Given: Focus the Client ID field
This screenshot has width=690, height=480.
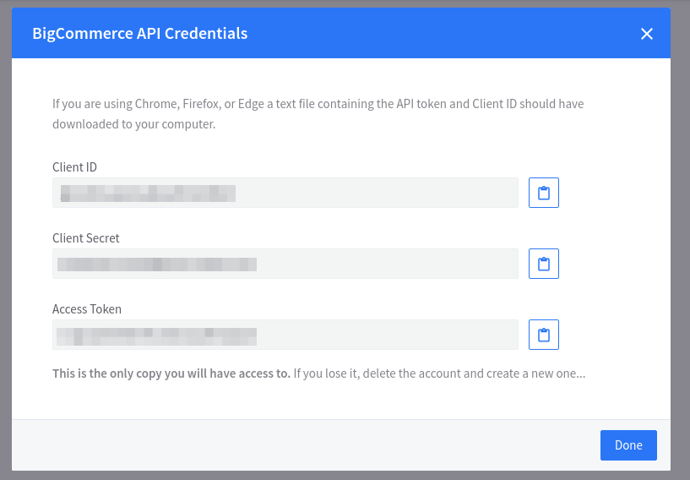Looking at the screenshot, I should pyautogui.click(x=380, y=193).
